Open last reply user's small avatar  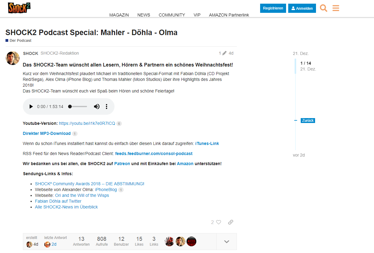(47, 244)
